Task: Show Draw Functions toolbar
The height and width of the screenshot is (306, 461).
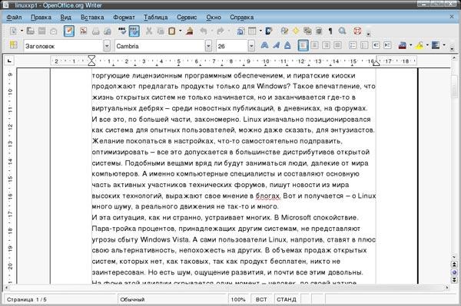Action: (269, 31)
